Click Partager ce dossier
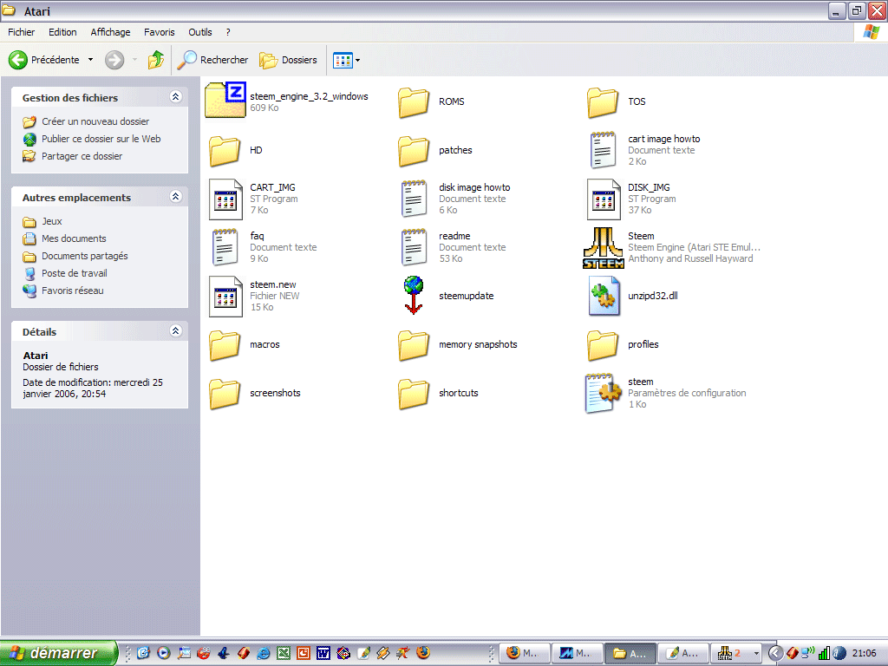The height and width of the screenshot is (666, 888). coord(73,156)
